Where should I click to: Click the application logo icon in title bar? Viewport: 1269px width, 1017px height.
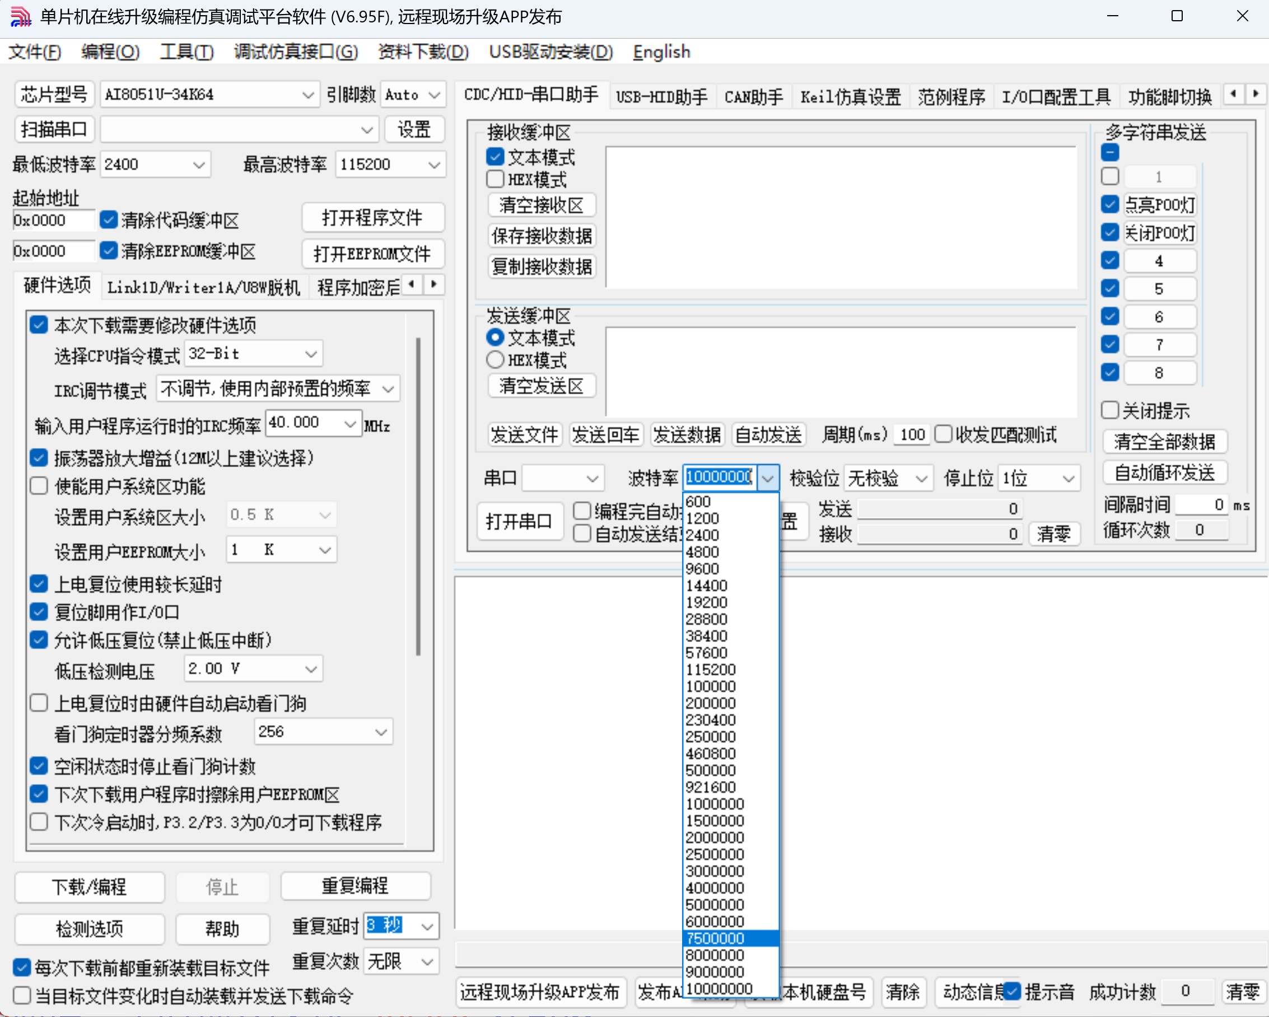(x=21, y=16)
